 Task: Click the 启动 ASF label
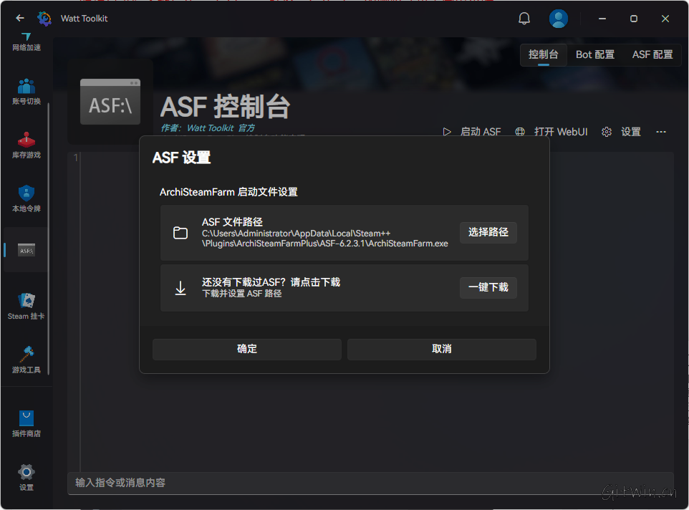[481, 132]
